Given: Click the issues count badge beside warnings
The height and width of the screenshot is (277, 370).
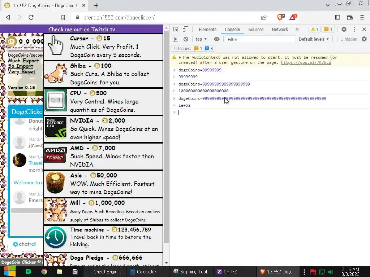Looking at the screenshot, I should point(328,30).
